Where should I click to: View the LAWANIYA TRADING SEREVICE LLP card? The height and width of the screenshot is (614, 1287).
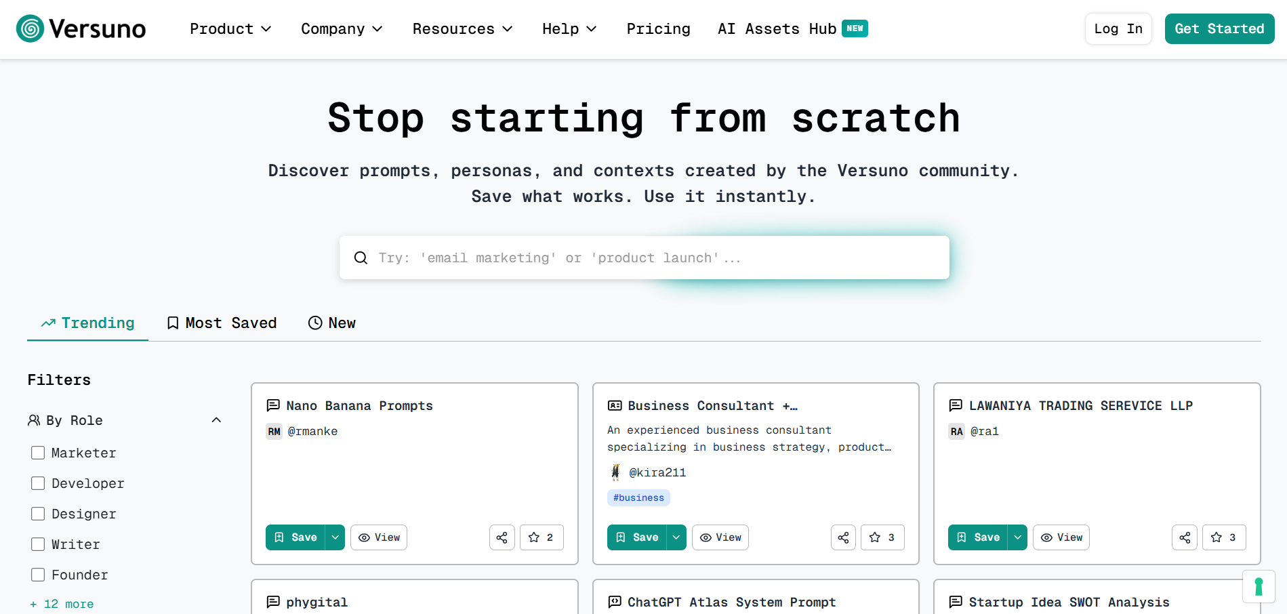pyautogui.click(x=1061, y=537)
